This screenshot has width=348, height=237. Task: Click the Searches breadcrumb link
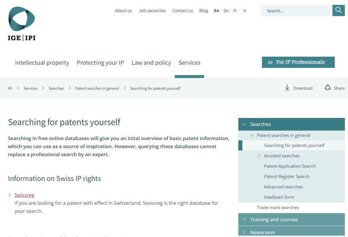click(56, 88)
